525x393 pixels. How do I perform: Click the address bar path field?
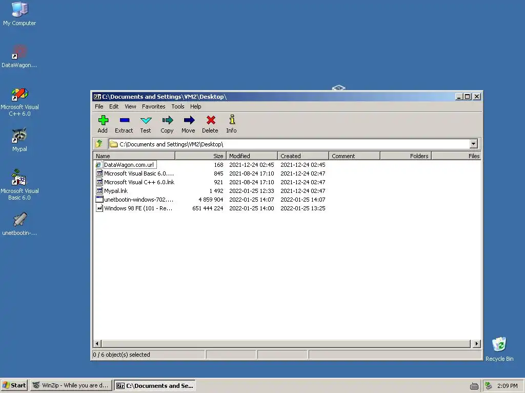coord(289,144)
